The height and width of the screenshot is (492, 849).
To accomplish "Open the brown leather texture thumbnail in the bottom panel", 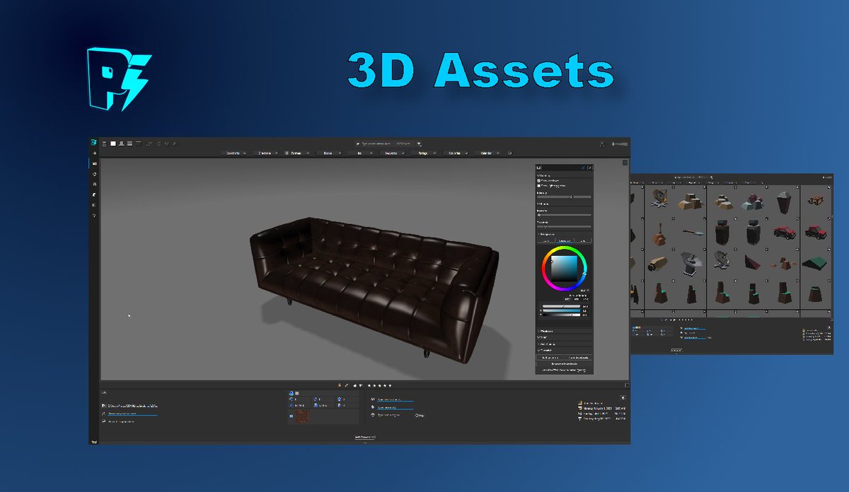I will point(302,416).
